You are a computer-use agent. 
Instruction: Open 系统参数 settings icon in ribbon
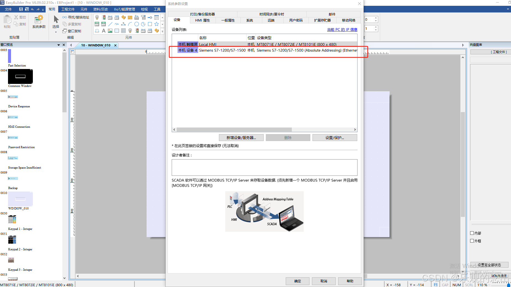point(39,22)
